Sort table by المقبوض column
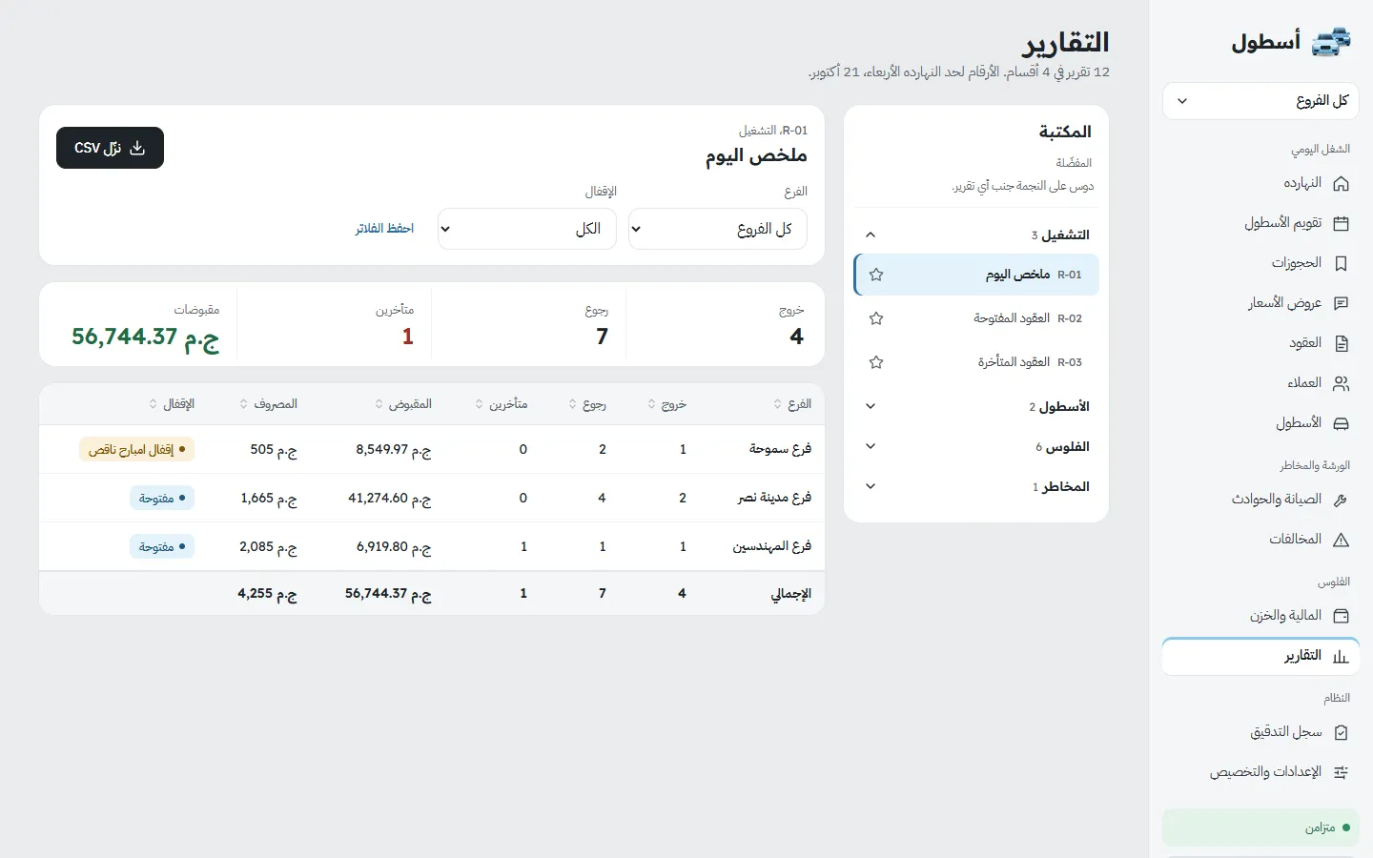Viewport: 1373px width, 858px height. coord(404,404)
